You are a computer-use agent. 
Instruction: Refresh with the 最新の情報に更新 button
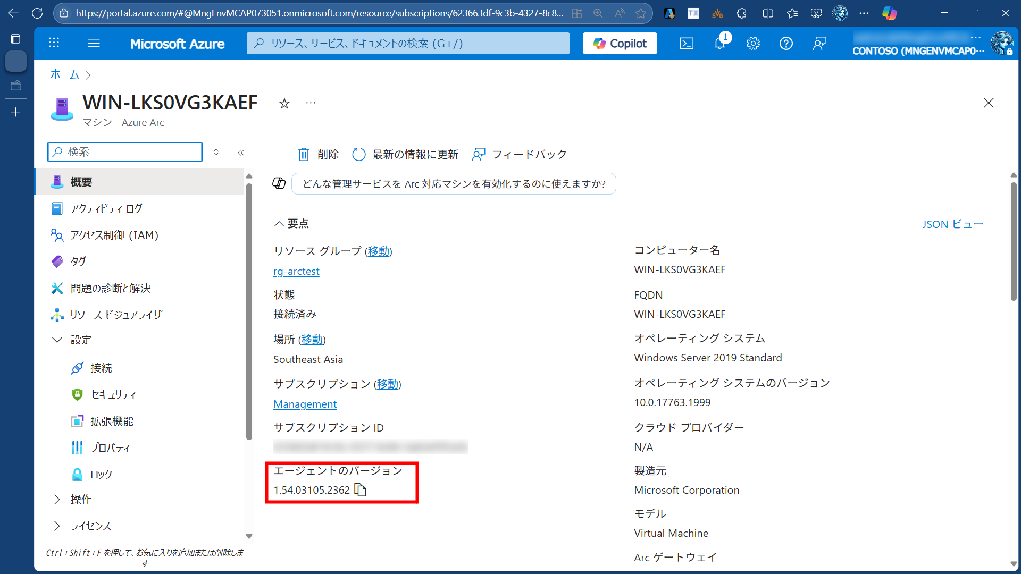(405, 154)
